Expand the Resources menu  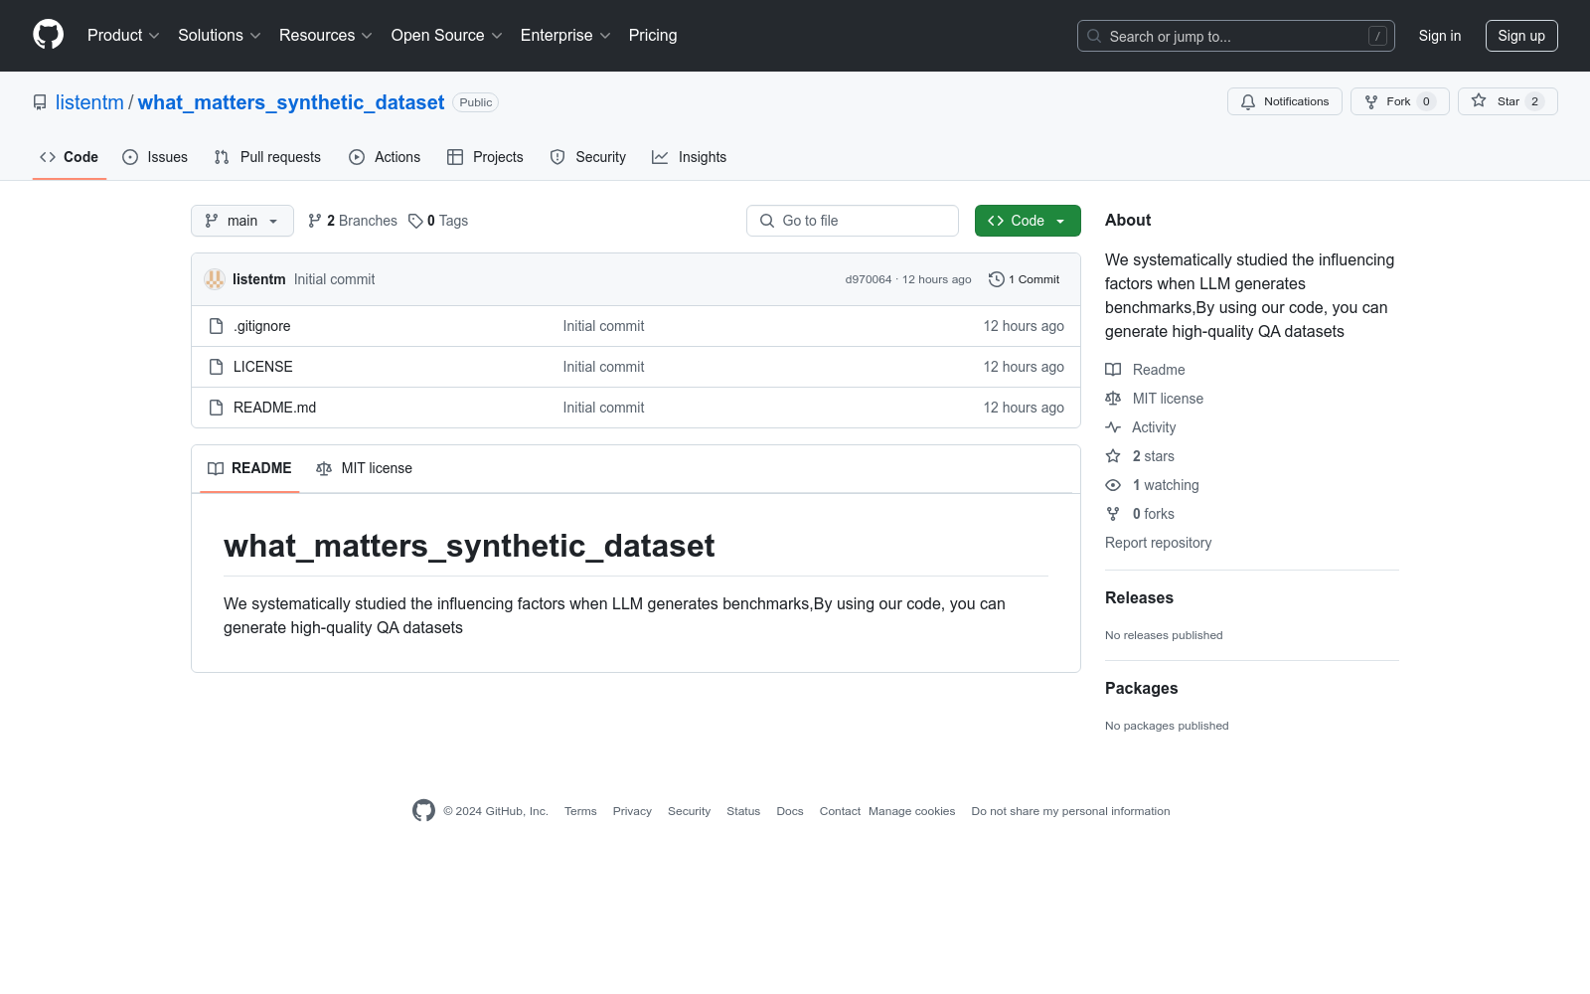326,36
